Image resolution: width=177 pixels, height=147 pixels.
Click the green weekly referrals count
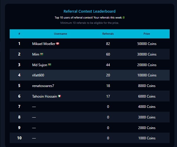124,18
